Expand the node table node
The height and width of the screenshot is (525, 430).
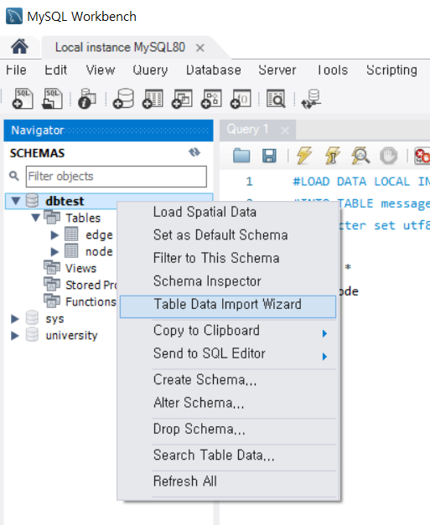[54, 251]
